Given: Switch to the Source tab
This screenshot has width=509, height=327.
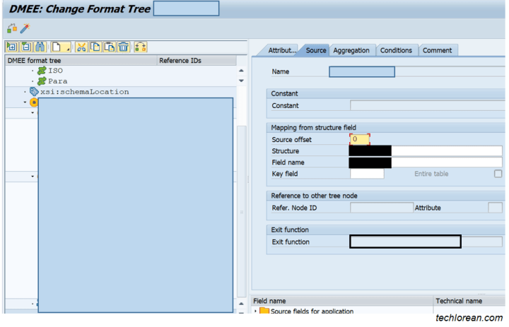Looking at the screenshot, I should point(315,50).
